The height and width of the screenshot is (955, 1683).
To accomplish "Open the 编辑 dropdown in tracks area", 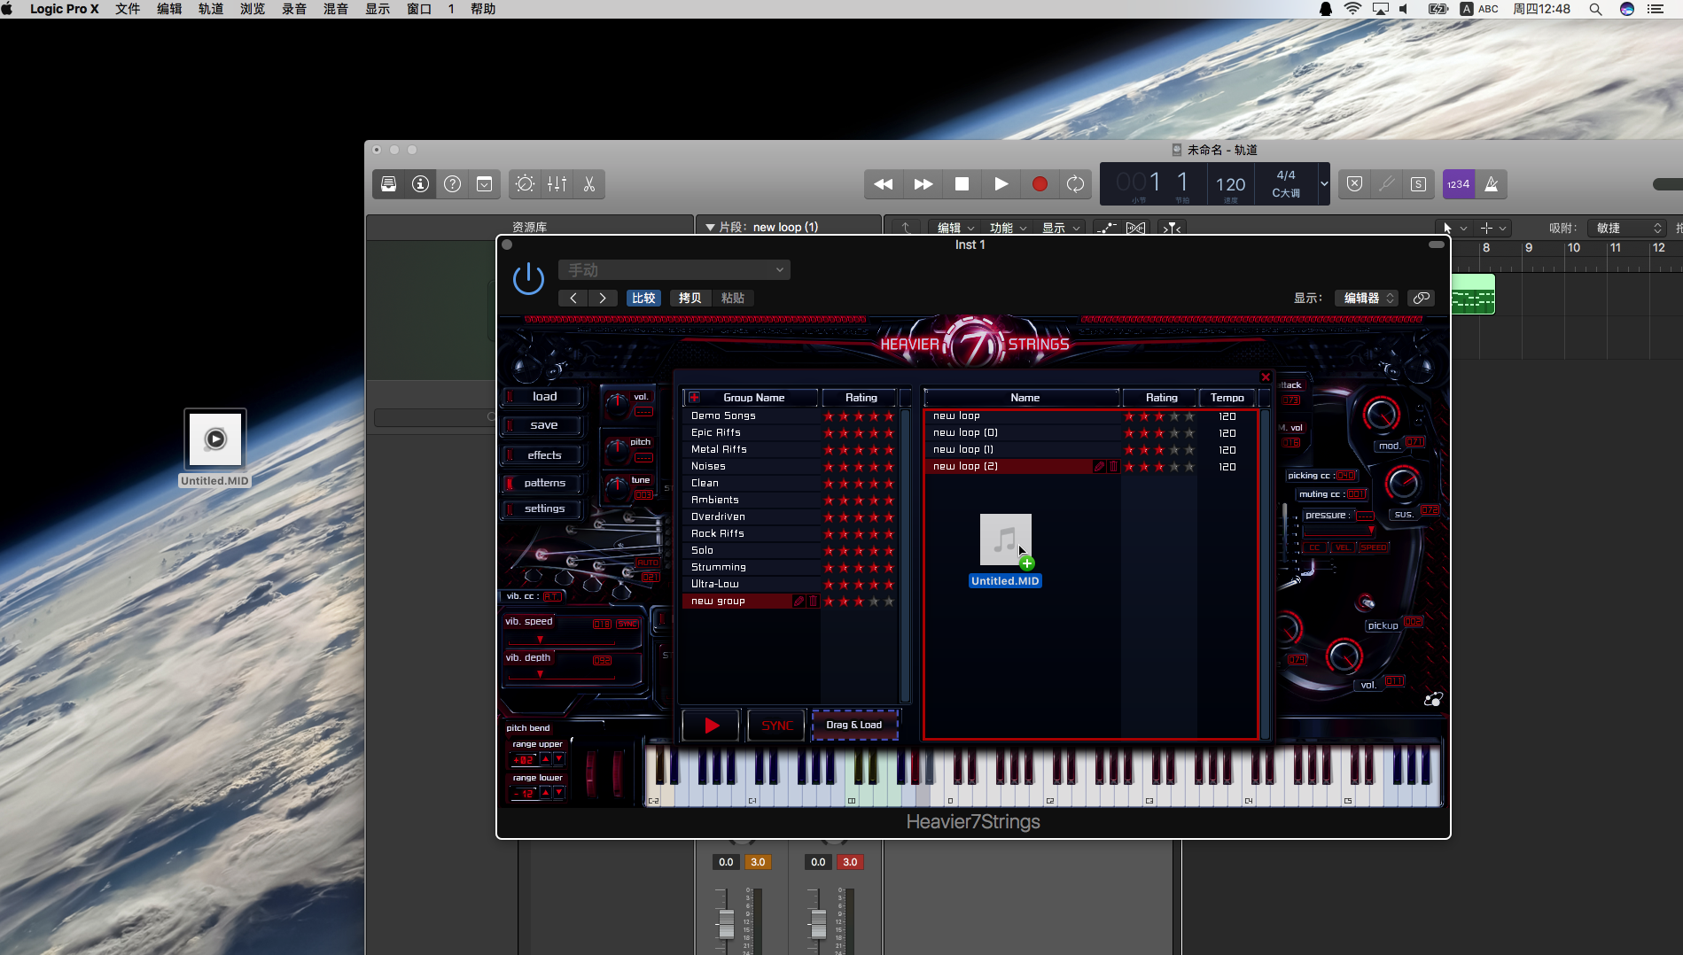I will [956, 229].
